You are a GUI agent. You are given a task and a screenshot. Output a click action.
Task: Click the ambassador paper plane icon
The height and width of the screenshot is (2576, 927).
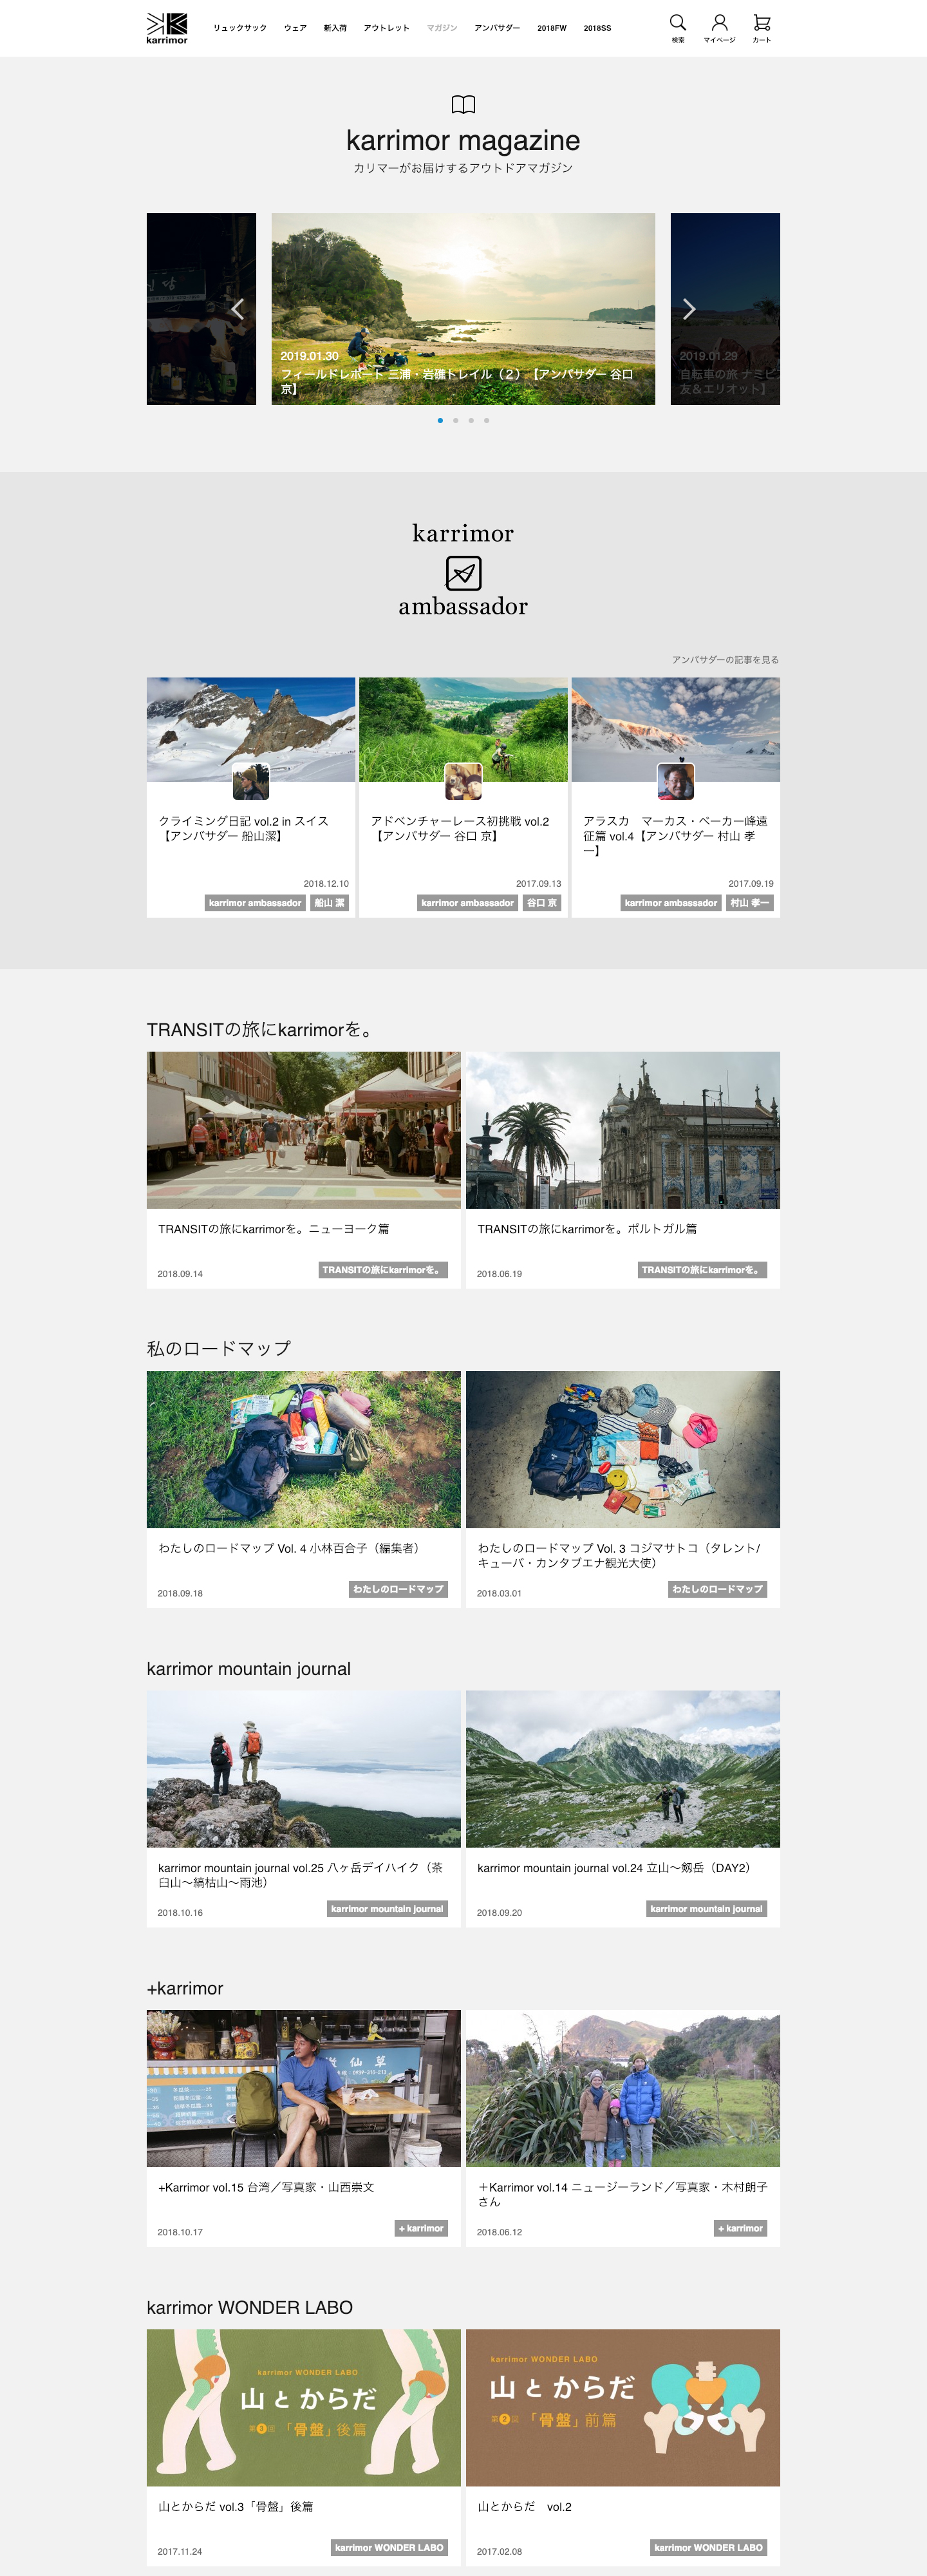coord(463,573)
